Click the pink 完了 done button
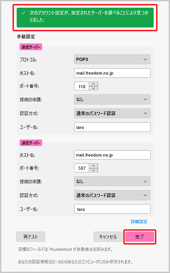 [140, 236]
